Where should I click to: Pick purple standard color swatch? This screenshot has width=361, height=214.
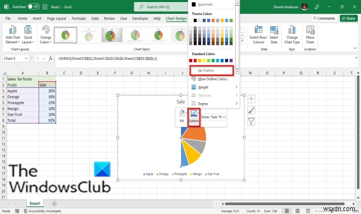coord(231,60)
